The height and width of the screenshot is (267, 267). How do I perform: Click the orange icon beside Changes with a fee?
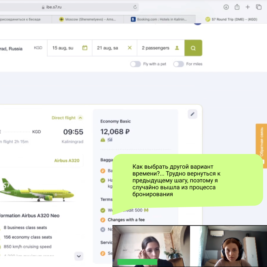pos(103,220)
